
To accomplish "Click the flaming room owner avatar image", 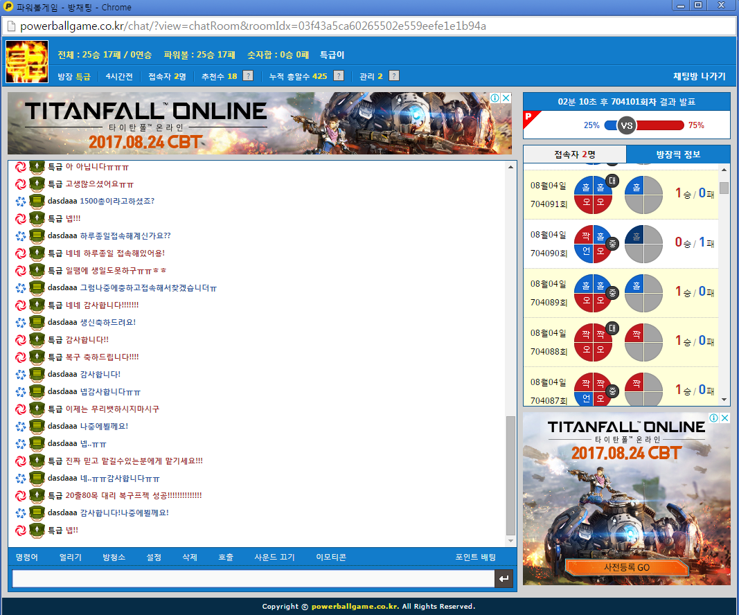I will tap(27, 62).
